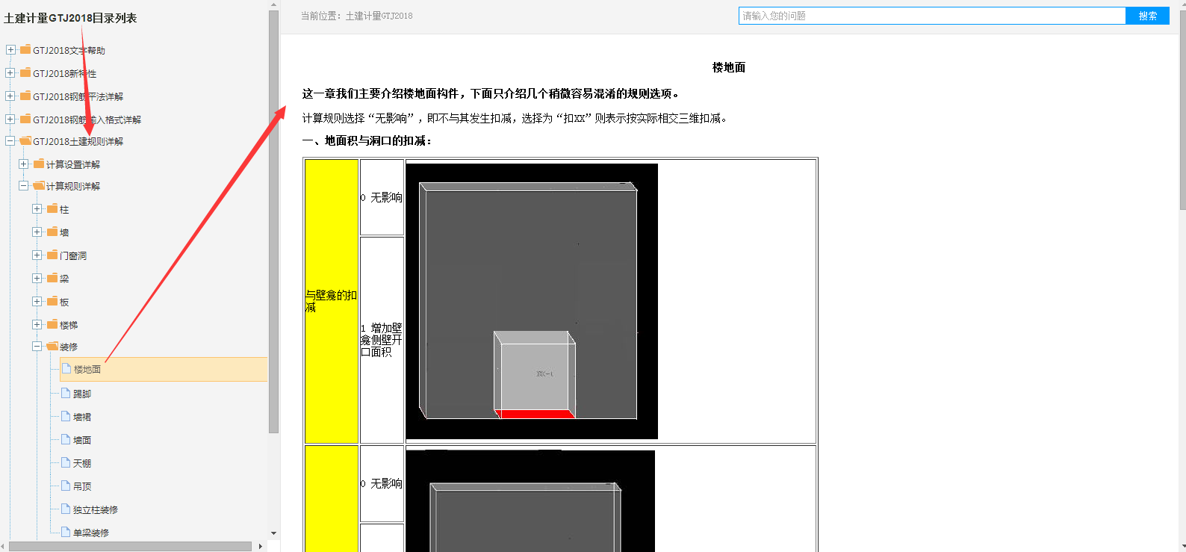Collapse the 计算规则详解 node
1186x552 pixels.
click(x=24, y=186)
